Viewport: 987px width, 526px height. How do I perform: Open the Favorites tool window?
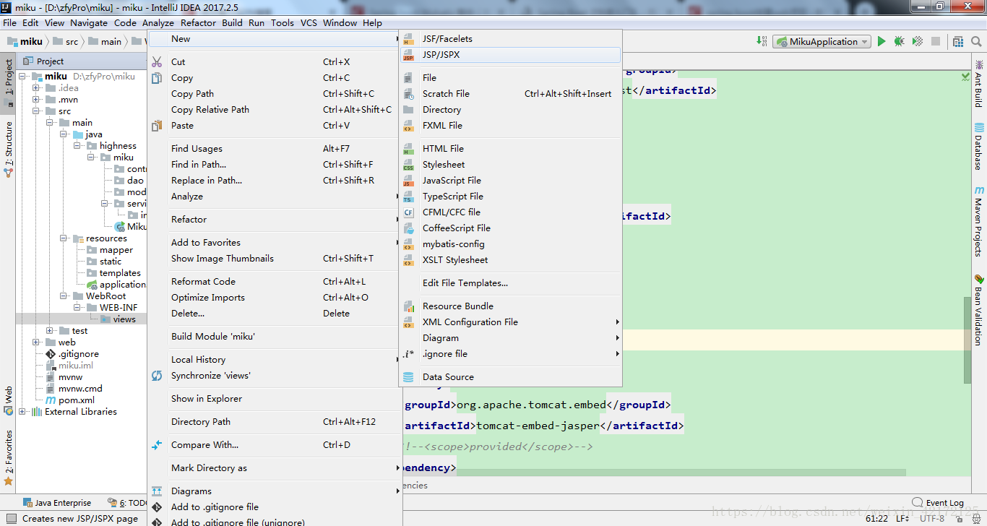tap(8, 458)
